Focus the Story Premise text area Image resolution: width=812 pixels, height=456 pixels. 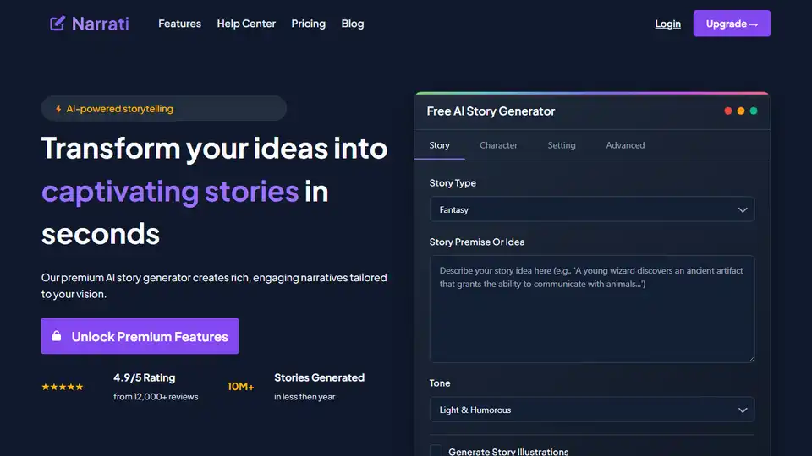[591, 309]
